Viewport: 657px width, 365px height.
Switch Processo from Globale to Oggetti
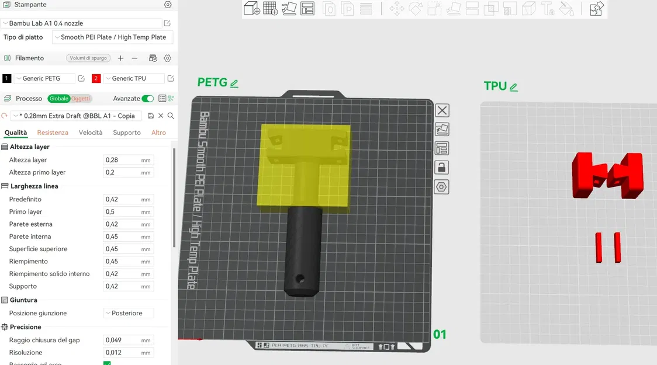80,98
